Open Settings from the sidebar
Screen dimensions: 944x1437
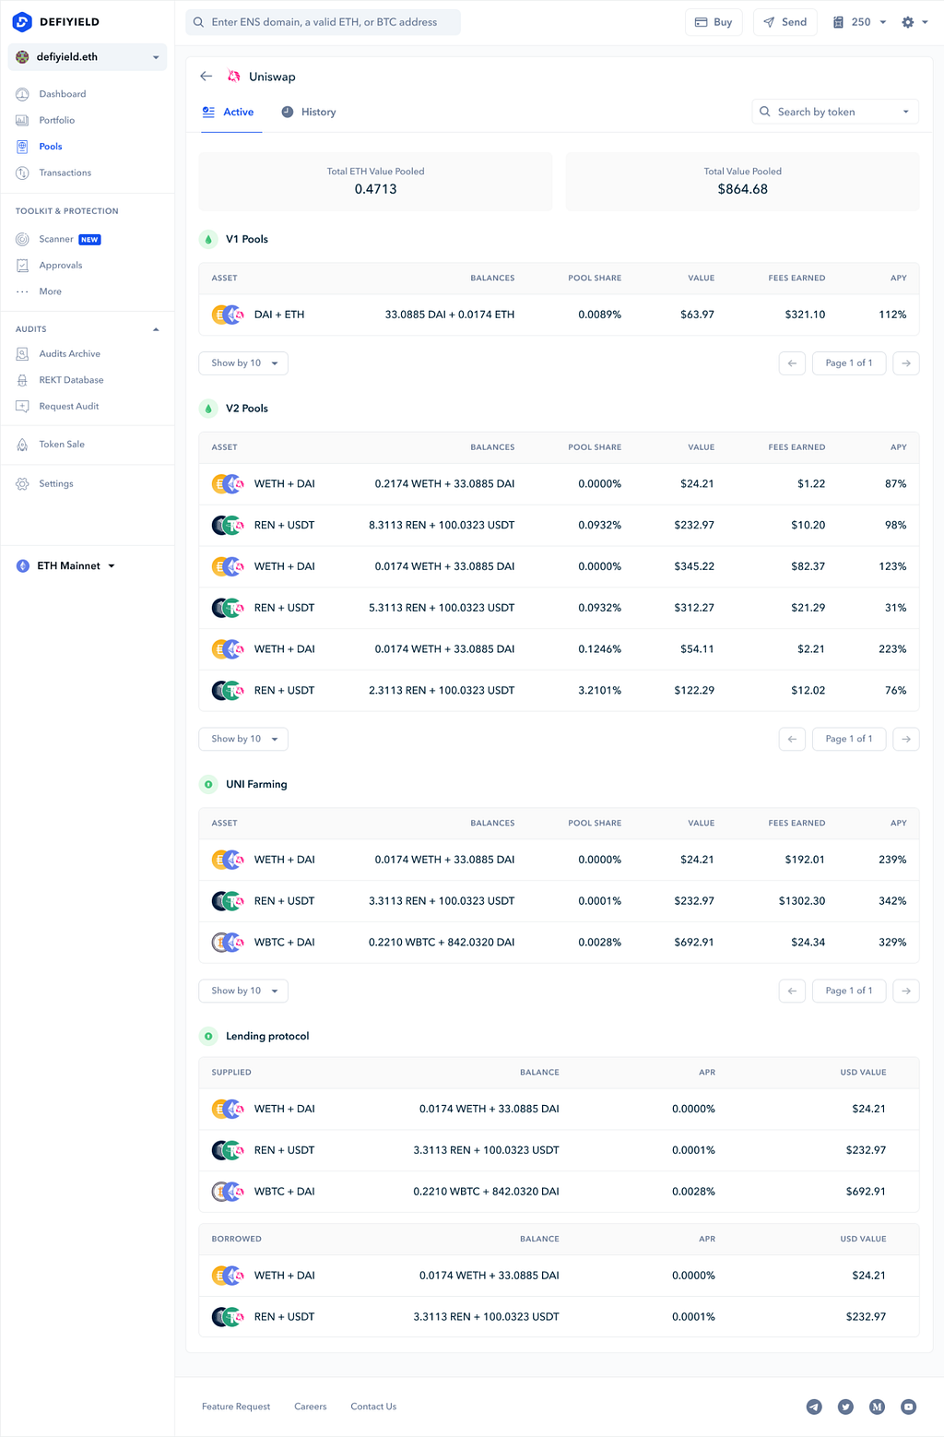(x=56, y=483)
